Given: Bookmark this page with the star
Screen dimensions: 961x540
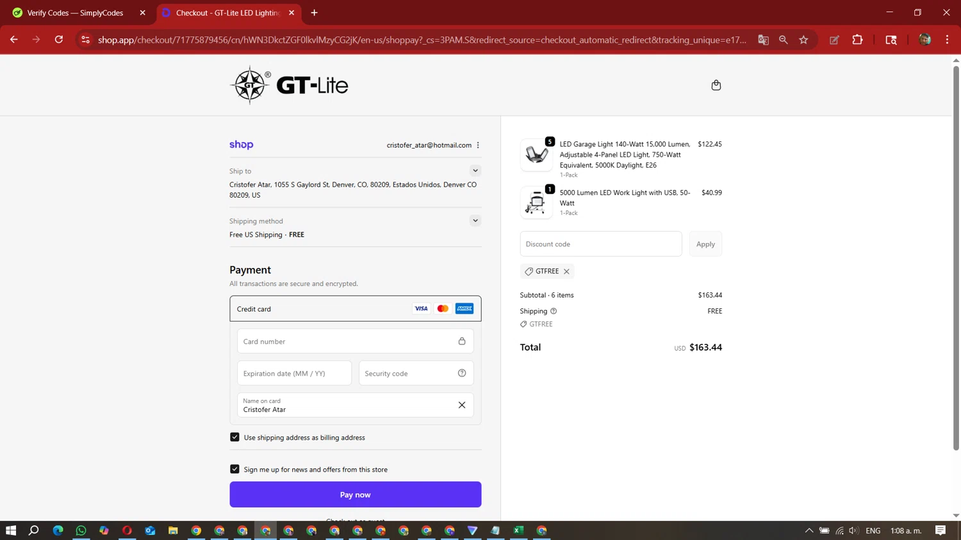Looking at the screenshot, I should click(803, 40).
